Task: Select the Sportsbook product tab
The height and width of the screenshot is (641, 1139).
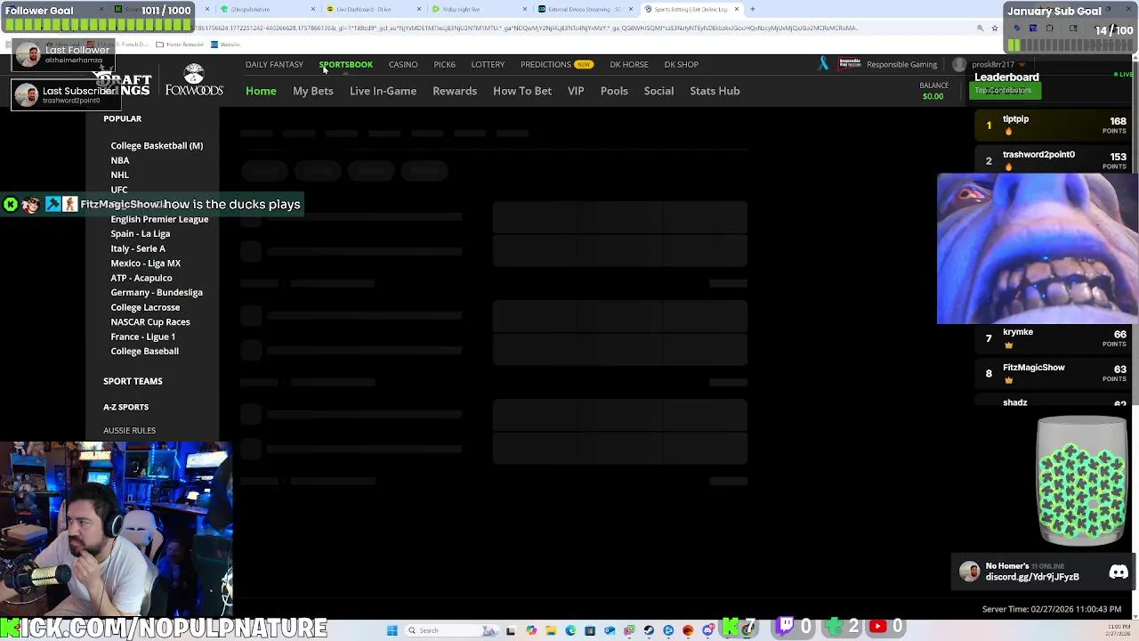Action: [345, 64]
